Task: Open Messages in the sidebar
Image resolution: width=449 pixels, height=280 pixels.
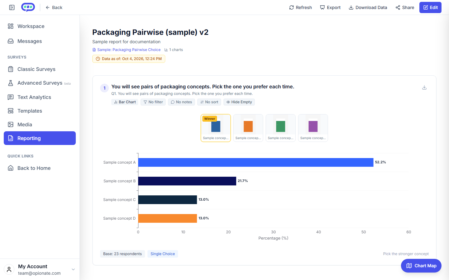Action: point(40,41)
